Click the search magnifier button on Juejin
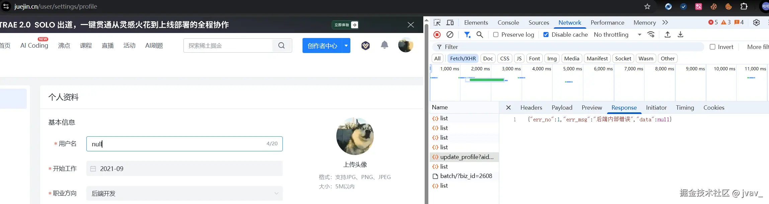Image resolution: width=769 pixels, height=204 pixels. [281, 45]
